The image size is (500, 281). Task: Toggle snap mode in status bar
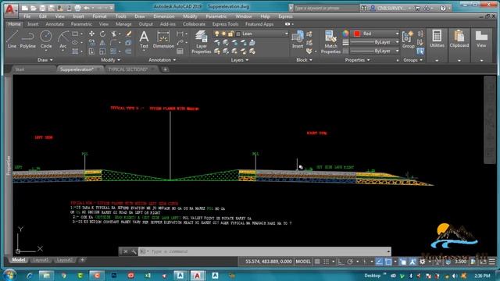(x=327, y=261)
